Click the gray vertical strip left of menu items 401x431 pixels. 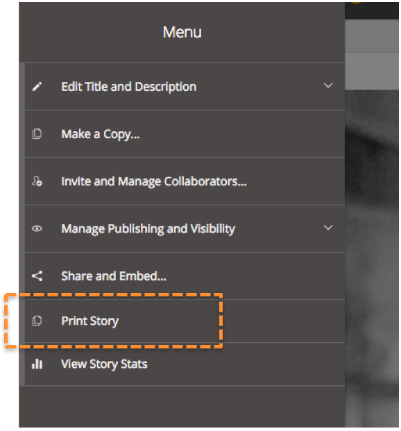click(x=22, y=224)
